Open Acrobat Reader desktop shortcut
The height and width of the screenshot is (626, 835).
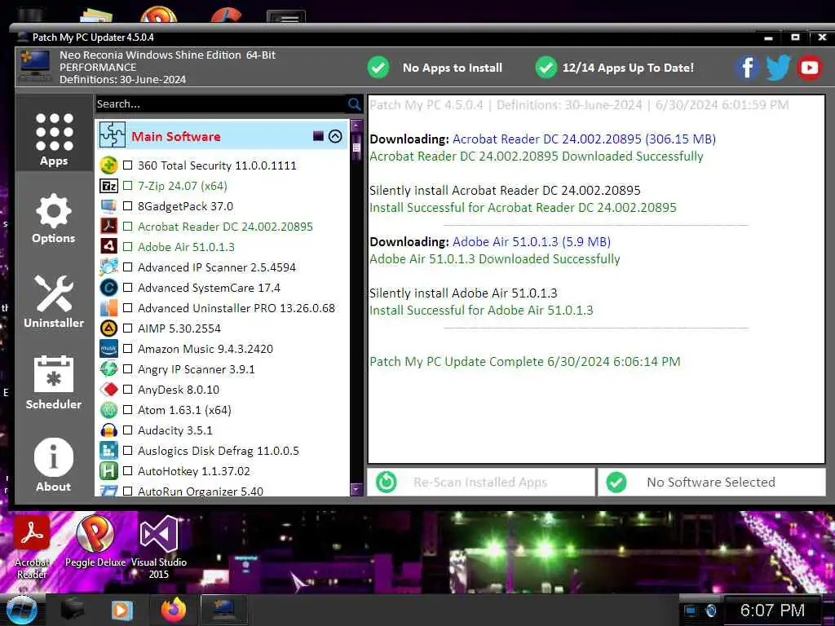pos(32,547)
